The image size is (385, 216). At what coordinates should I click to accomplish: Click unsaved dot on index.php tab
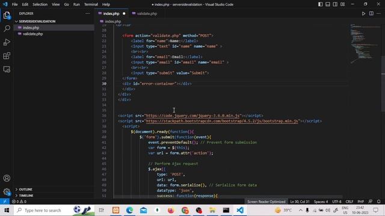pos(124,14)
